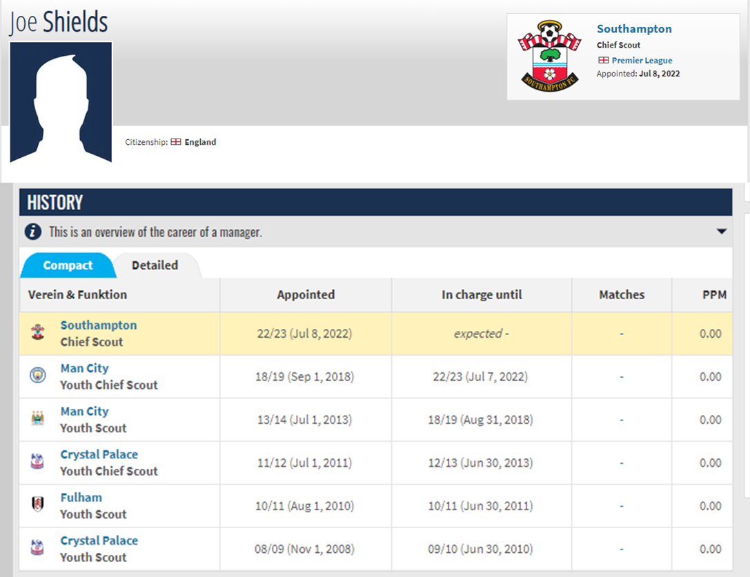Screen dimensions: 750x577
Task: Switch to the Compact tab
Action: [68, 265]
